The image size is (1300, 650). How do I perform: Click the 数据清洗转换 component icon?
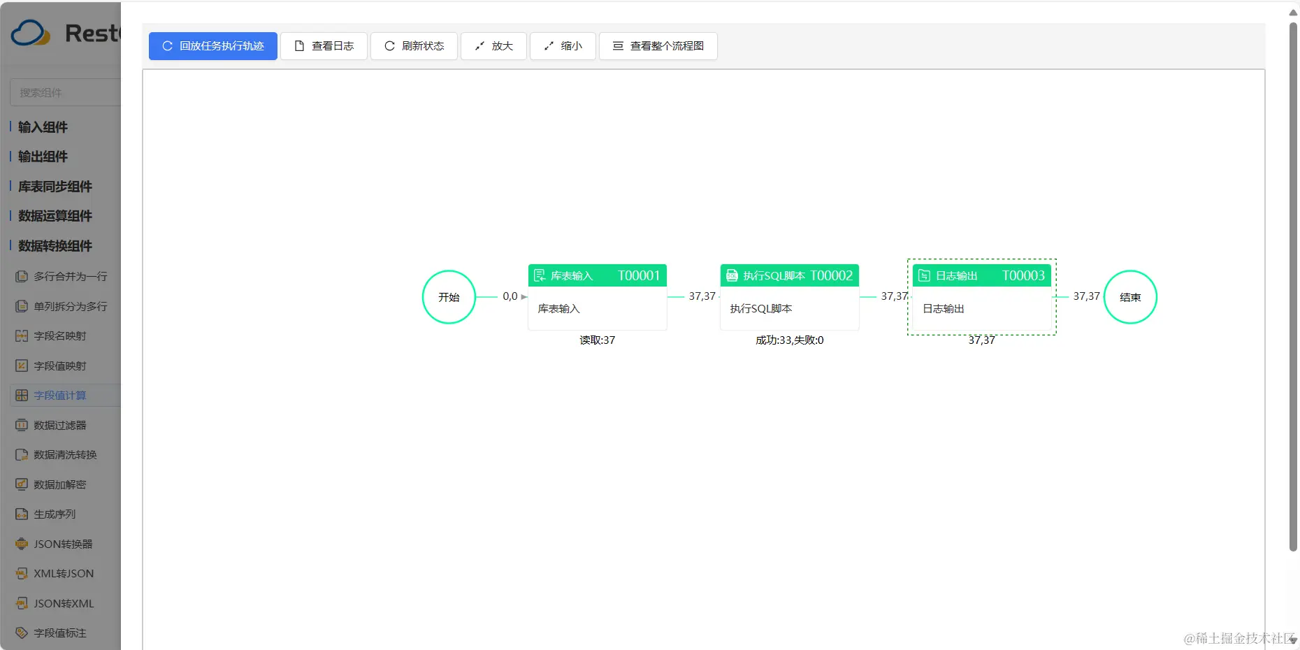pyautogui.click(x=22, y=454)
